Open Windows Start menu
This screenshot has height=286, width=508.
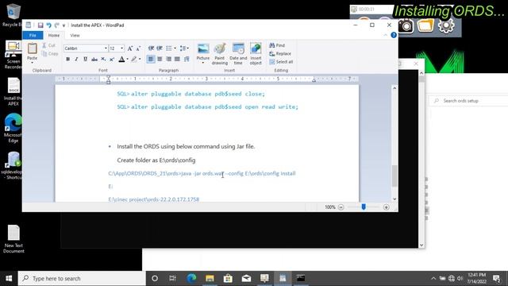click(9, 278)
